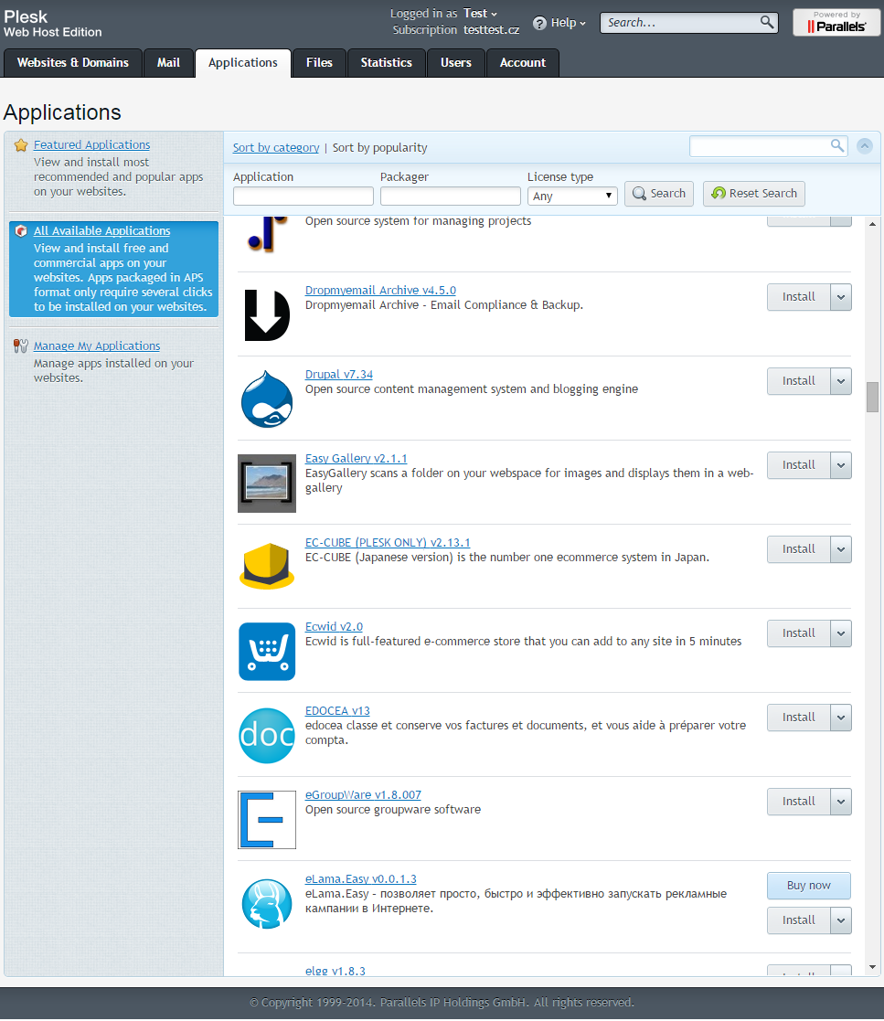884x1021 pixels.
Task: Click the EDOCEA doc icon
Action: [267, 735]
